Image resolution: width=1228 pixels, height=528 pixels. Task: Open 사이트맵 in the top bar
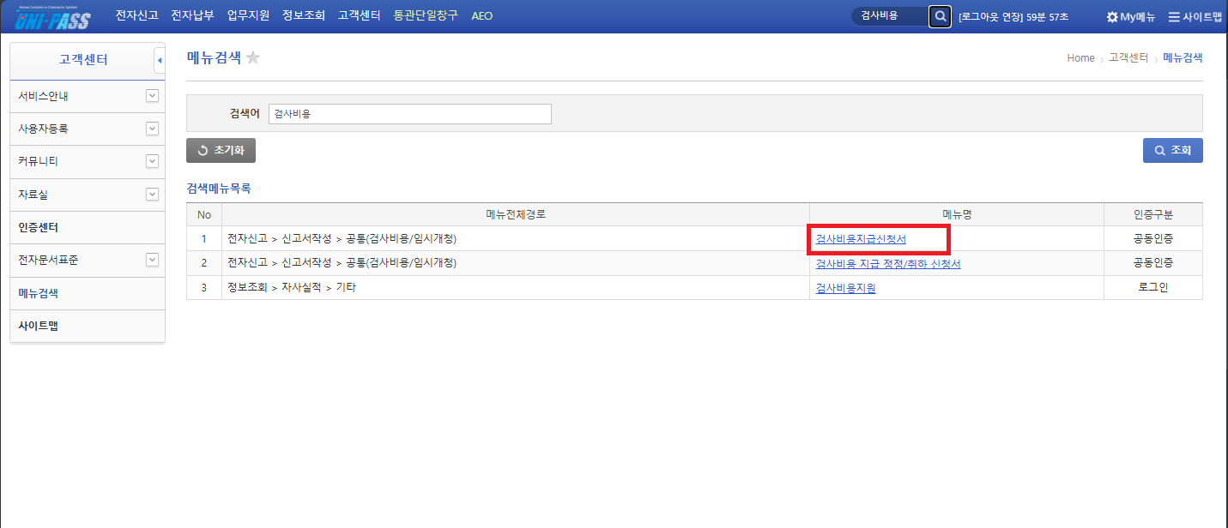point(1195,17)
